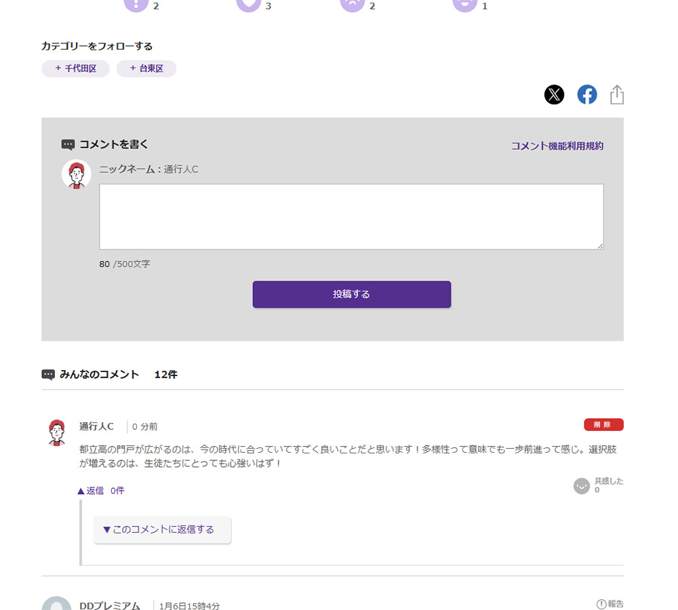The width and height of the screenshot is (678, 610).
Task: Expand このコメントに返信する reply box
Action: pyautogui.click(x=162, y=529)
